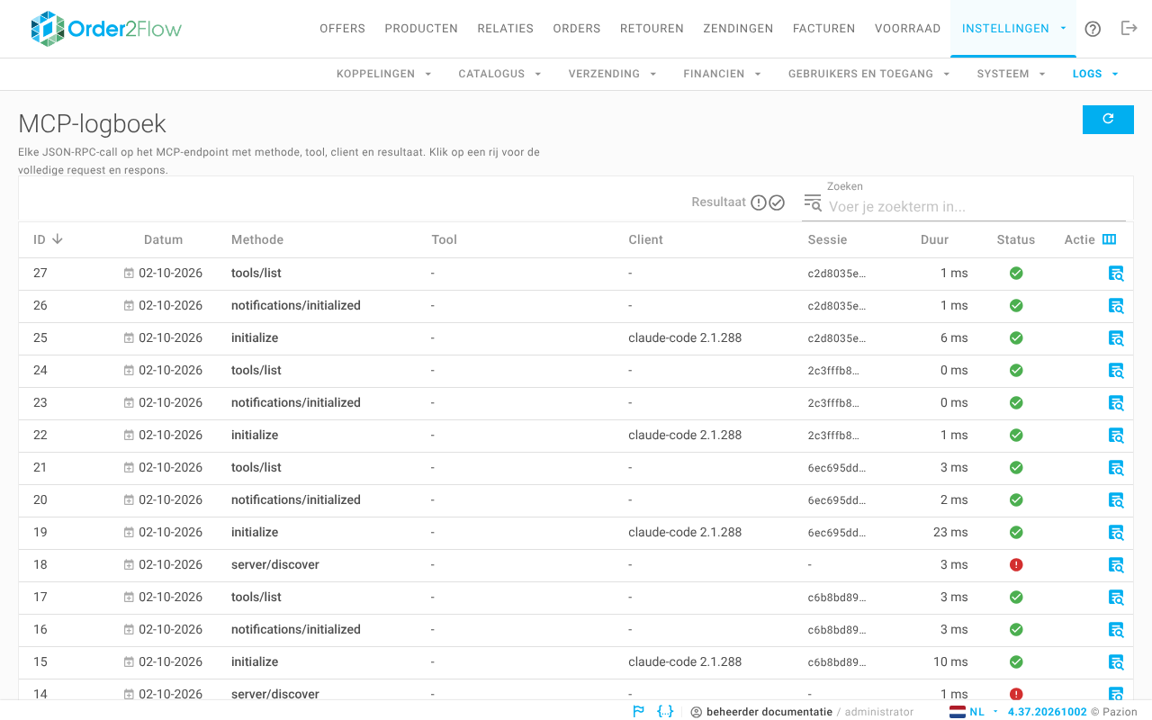Go to the Offers section

(343, 29)
